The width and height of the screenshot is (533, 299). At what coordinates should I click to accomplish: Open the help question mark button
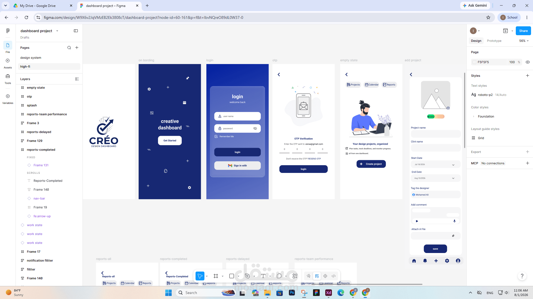click(522, 276)
